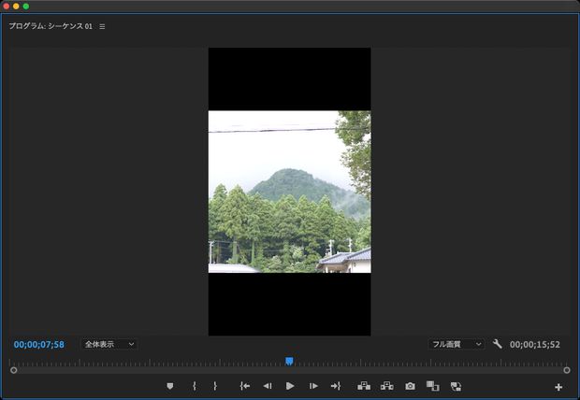Play the sequence
The height and width of the screenshot is (400, 580).
point(290,386)
